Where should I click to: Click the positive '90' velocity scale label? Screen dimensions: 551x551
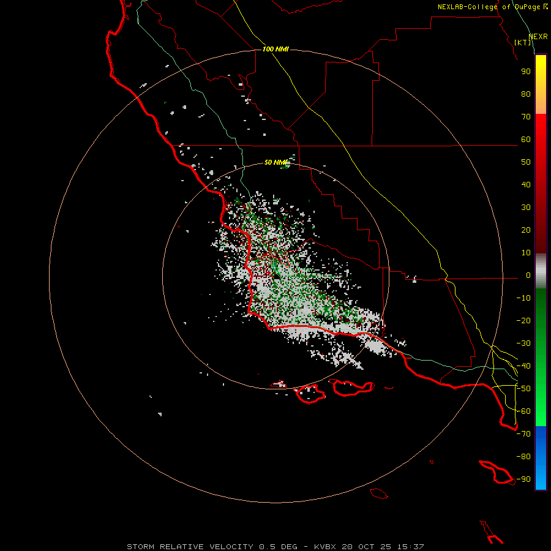pyautogui.click(x=526, y=72)
